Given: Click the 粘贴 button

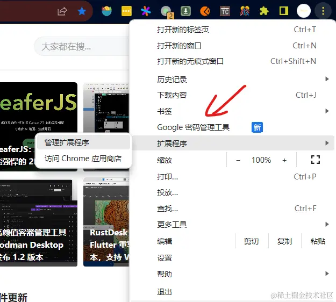Looking at the screenshot, I should [318, 241].
